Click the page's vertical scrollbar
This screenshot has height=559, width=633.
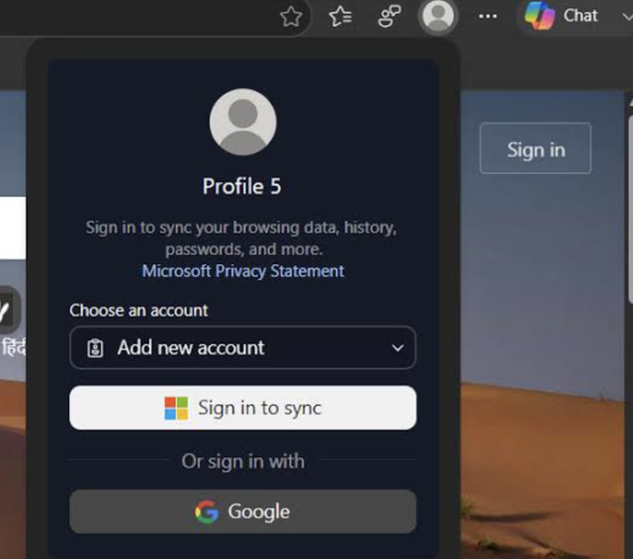click(x=630, y=210)
